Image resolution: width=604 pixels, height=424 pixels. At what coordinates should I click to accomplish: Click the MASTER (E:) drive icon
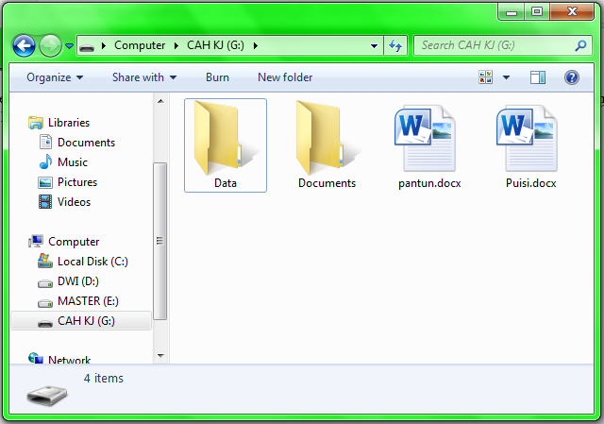click(45, 303)
